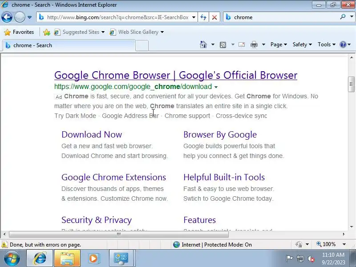Image resolution: width=356 pixels, height=267 pixels.
Task: Open the Security & Privacy link
Action: [97, 220]
